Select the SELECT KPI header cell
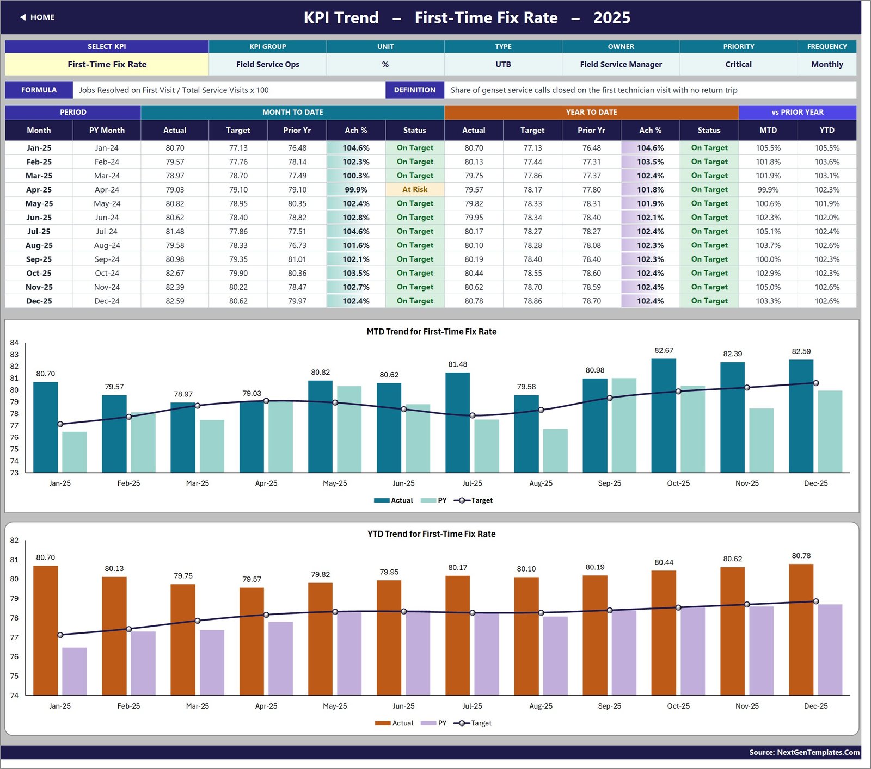Viewport: 871px width, 769px height. 107,47
